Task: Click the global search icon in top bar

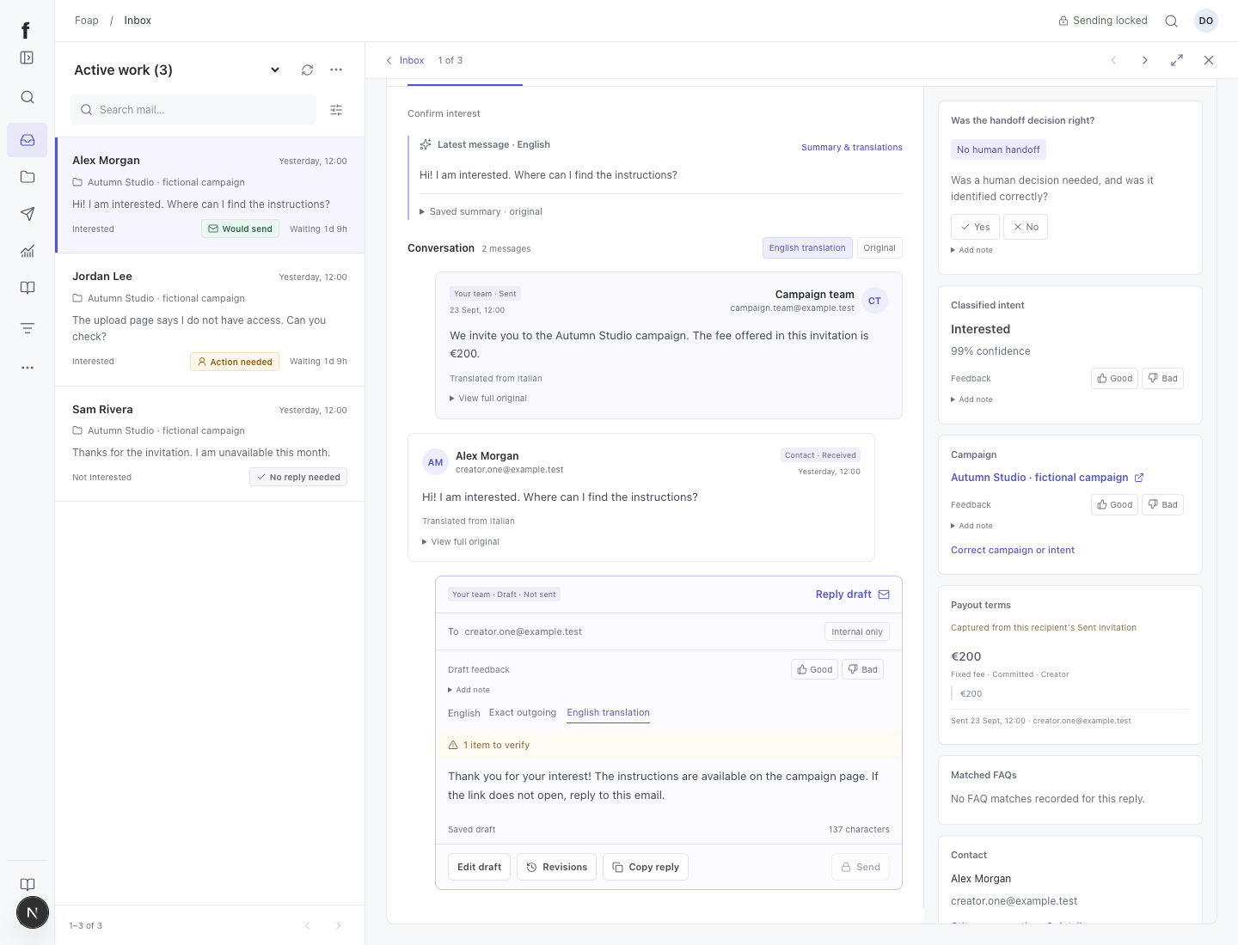Action: pyautogui.click(x=1171, y=21)
